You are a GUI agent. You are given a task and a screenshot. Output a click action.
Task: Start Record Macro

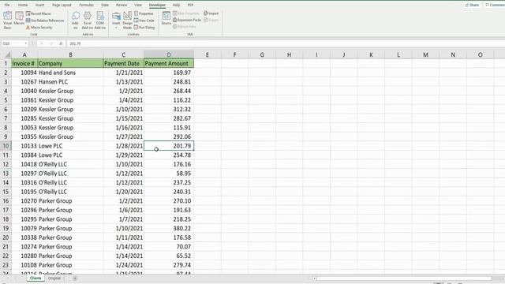coord(39,13)
